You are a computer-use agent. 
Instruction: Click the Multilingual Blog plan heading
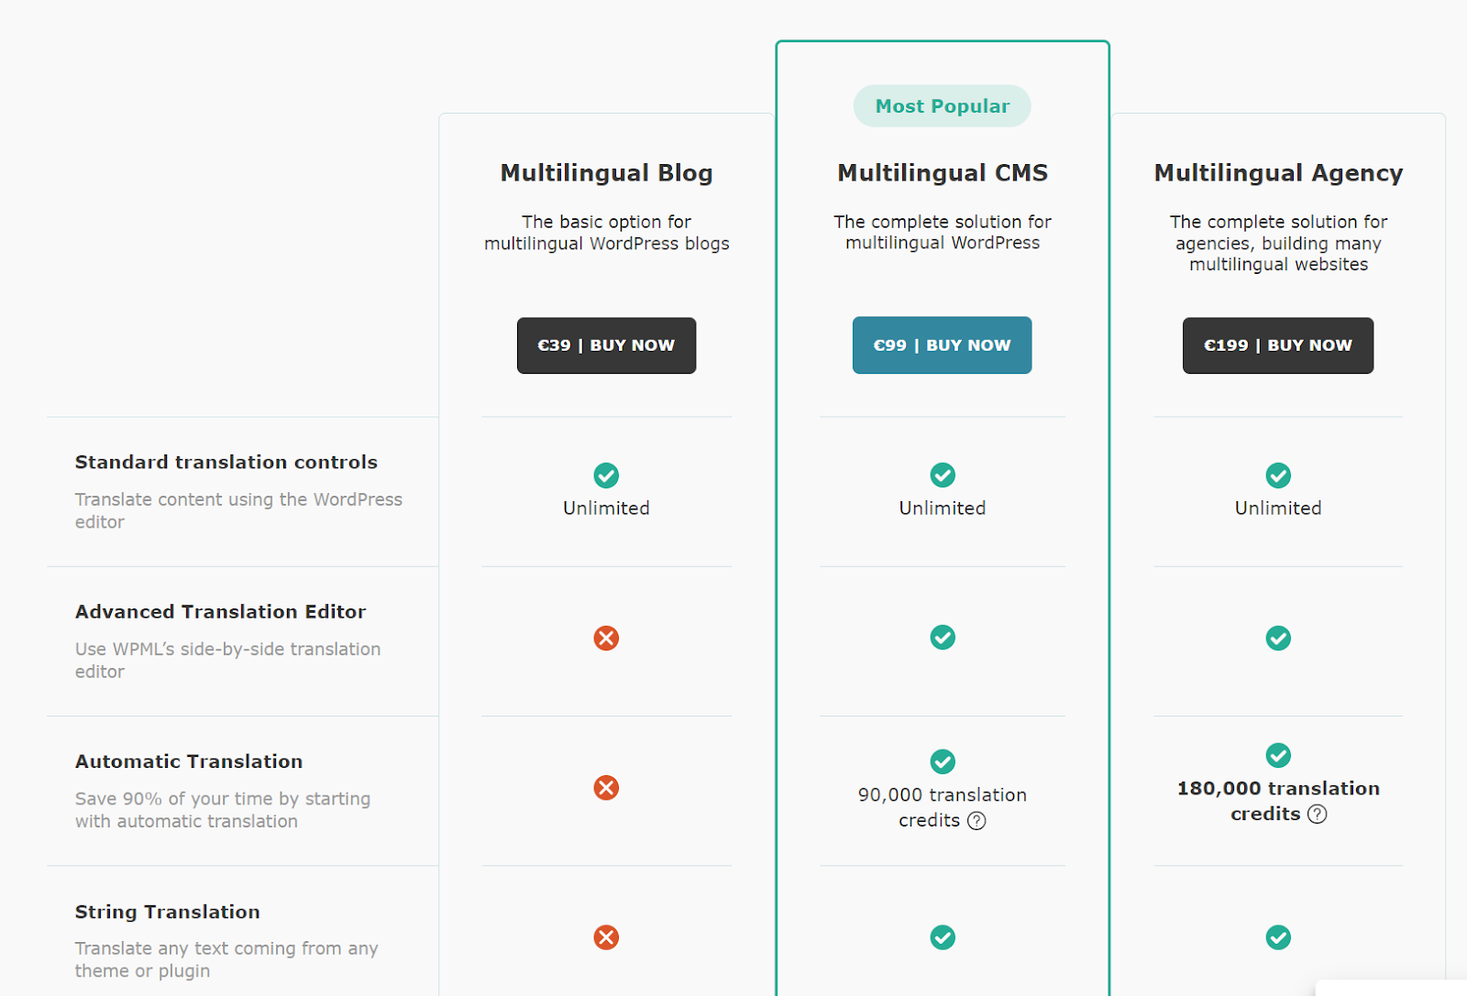[x=606, y=173]
